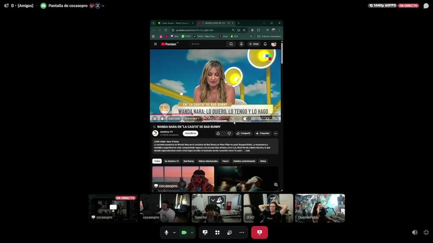Open the Kick bookmark
Image resolution: width=433 pixels, height=243 pixels.
click(234, 36)
